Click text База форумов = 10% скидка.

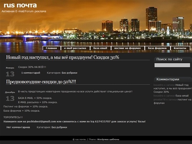pos(22,111)
